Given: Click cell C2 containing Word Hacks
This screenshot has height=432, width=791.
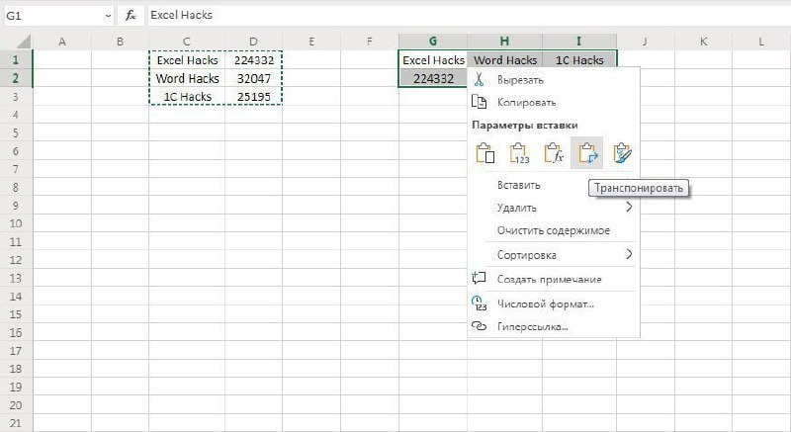Looking at the screenshot, I should (187, 78).
